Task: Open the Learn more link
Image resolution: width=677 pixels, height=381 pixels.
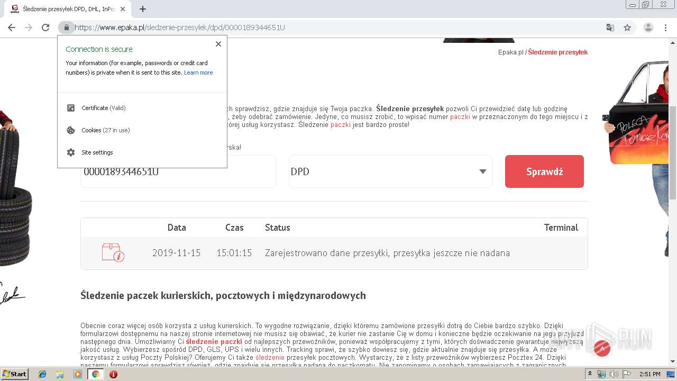Action: point(198,72)
